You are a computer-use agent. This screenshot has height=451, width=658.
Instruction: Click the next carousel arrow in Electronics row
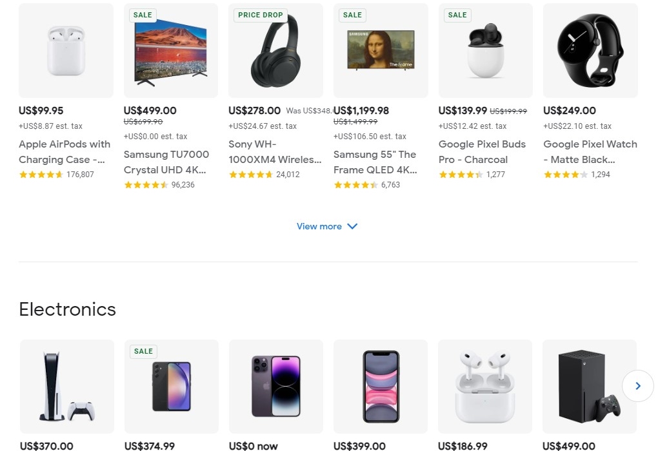point(637,386)
